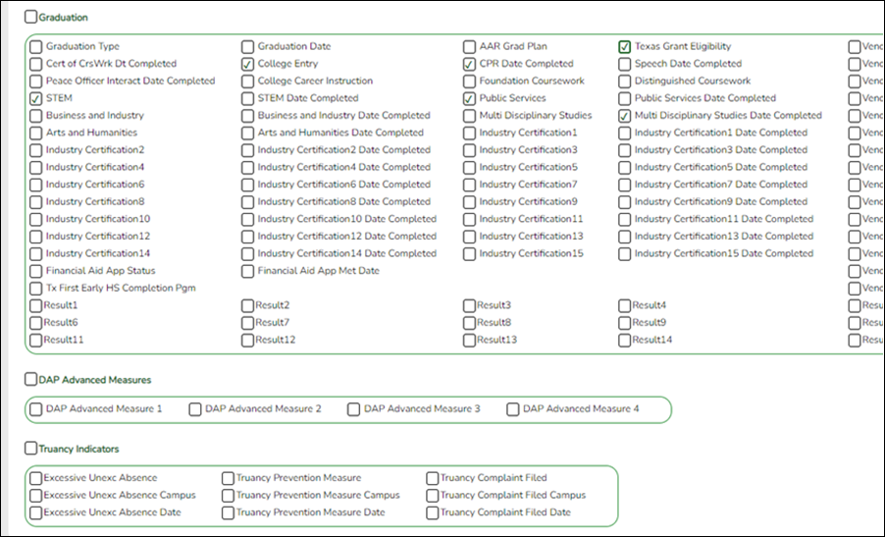Screen dimensions: 885x537
Task: Enable DAP Advanced Measure 3
Action: point(354,409)
